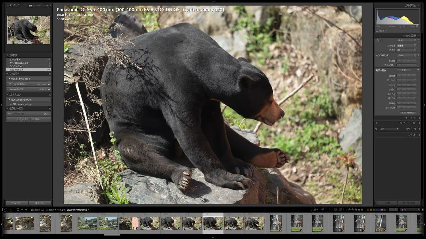The width and height of the screenshot is (426, 239).
Task: Collapse the ヒストグラム panel
Action: click(418, 5)
